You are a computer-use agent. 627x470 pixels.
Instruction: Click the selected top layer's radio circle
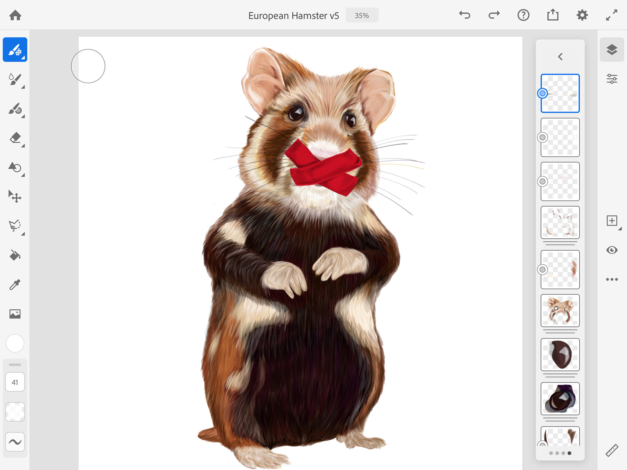pyautogui.click(x=542, y=93)
